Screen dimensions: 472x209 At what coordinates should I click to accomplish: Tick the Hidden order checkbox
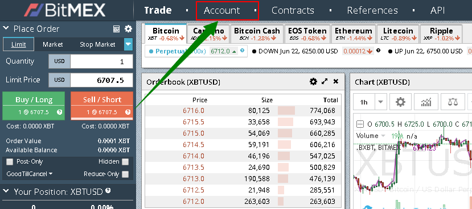coord(125,162)
